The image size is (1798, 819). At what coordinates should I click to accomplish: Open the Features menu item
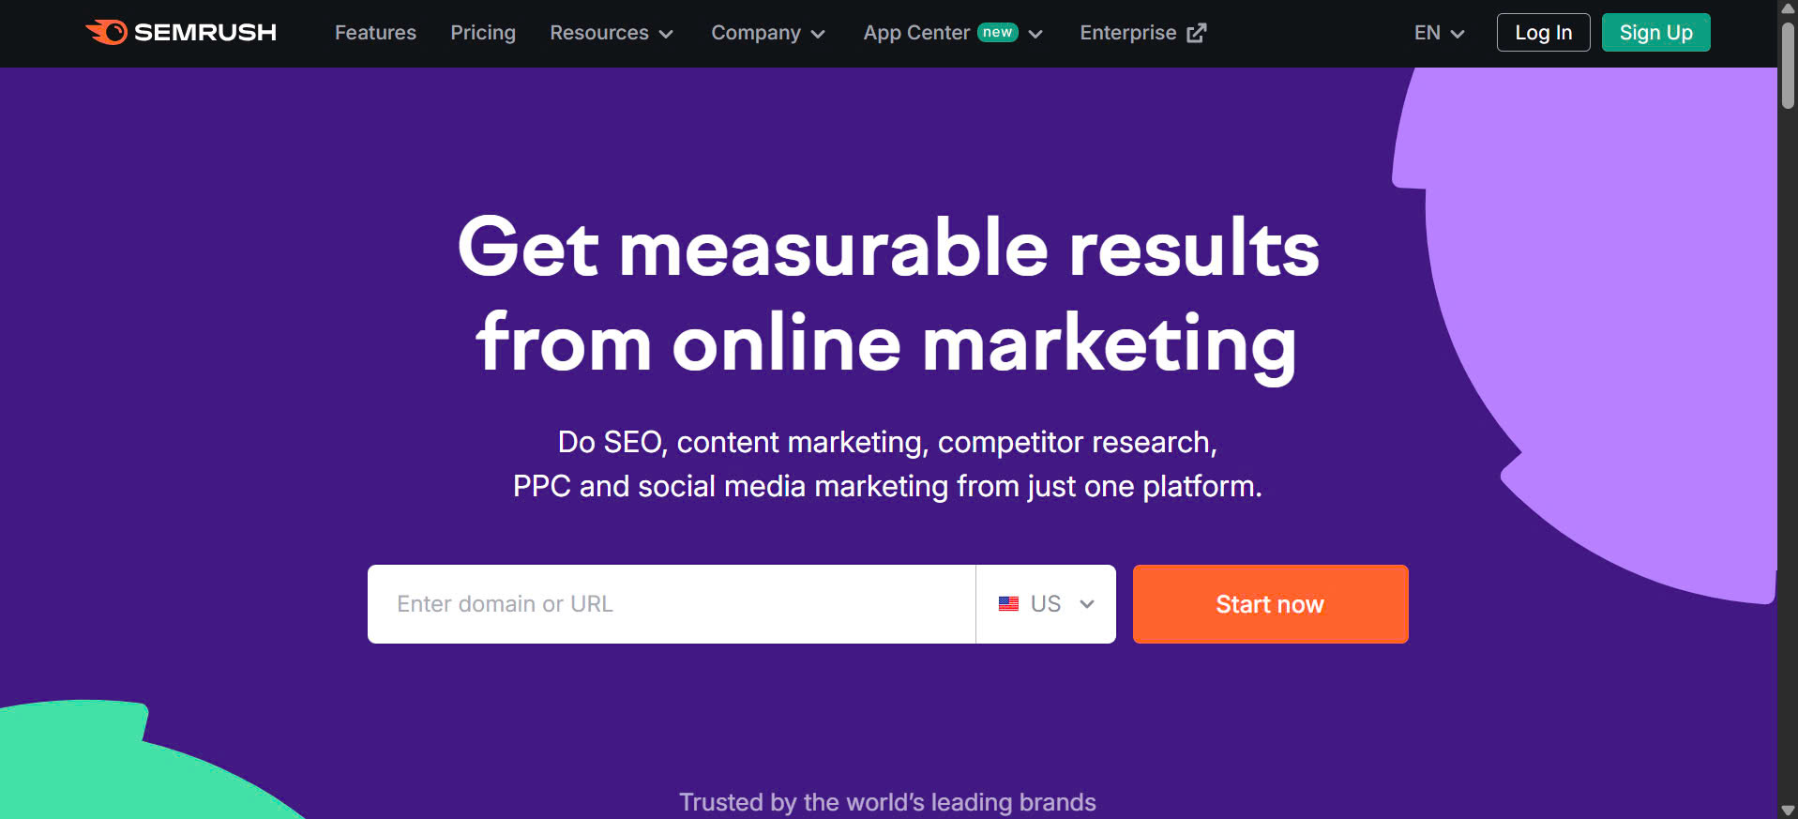[375, 33]
